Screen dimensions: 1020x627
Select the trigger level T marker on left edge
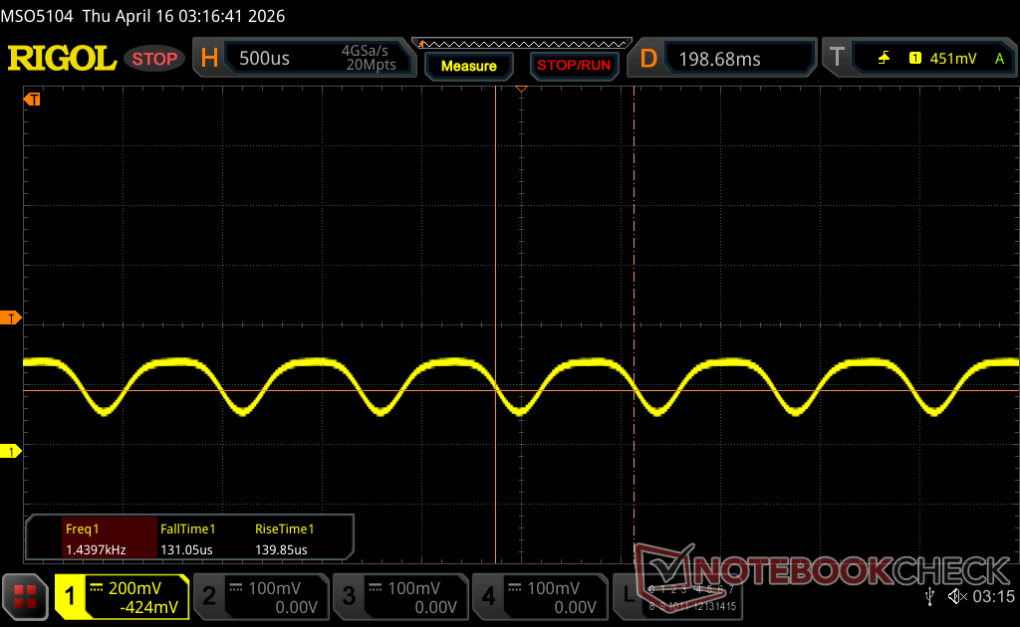[x=12, y=317]
